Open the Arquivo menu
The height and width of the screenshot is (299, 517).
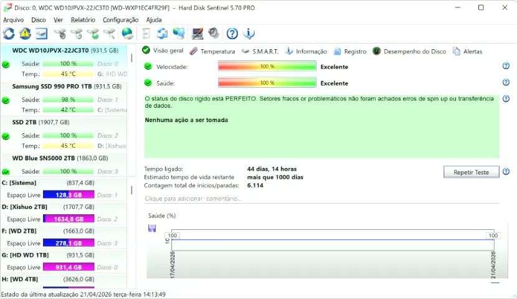[13, 20]
